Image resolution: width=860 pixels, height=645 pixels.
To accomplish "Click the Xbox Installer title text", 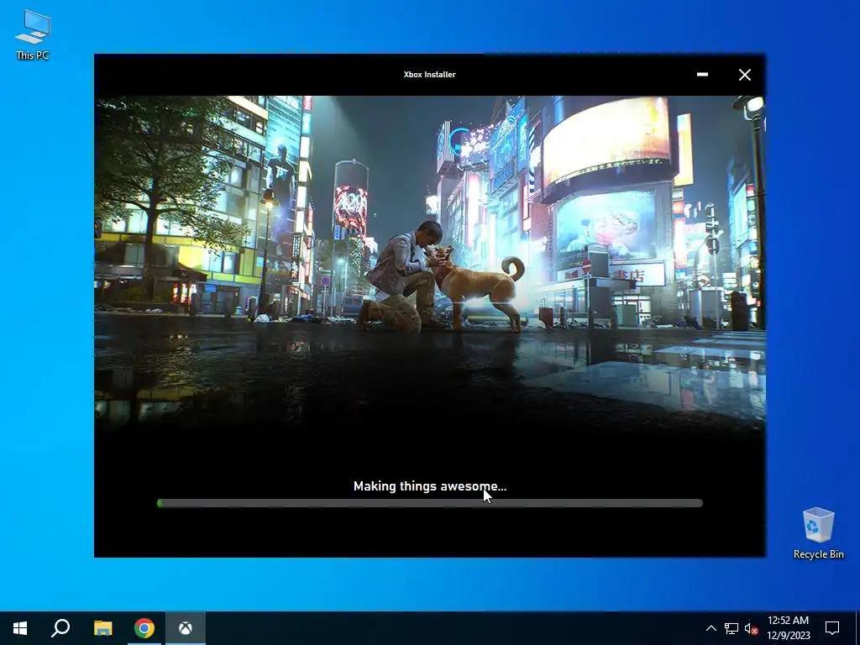I will 429,75.
